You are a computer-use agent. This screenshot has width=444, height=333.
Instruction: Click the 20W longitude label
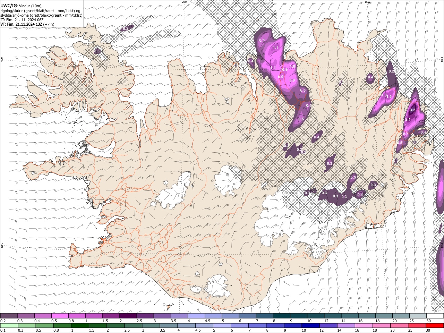click(185, 2)
